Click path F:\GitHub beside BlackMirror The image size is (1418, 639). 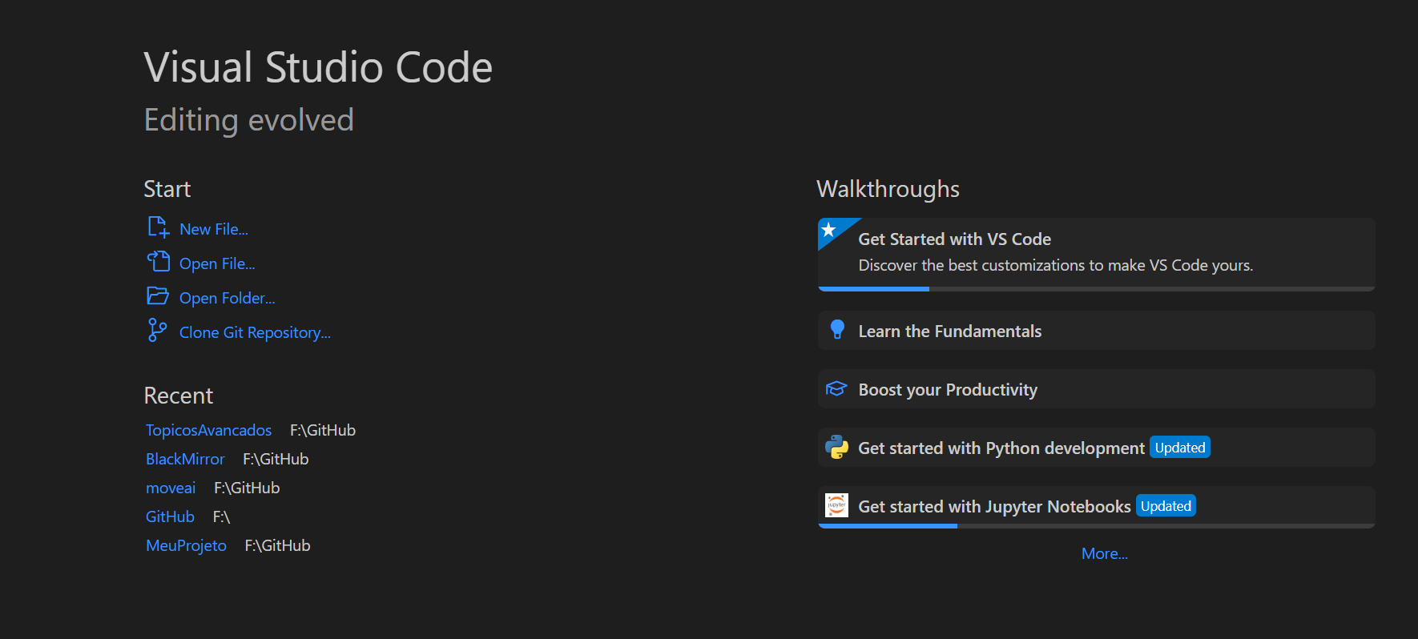[x=276, y=459]
